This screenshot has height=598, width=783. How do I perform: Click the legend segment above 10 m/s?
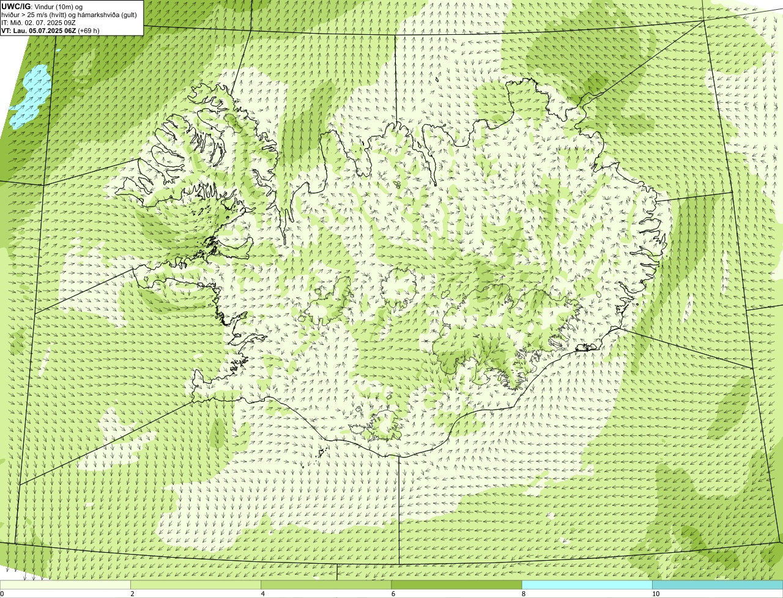[x=718, y=585]
